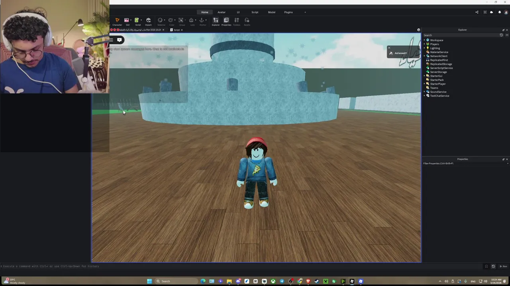This screenshot has width=510, height=286.
Task: Pop out the Explorer panel
Action: (503, 30)
